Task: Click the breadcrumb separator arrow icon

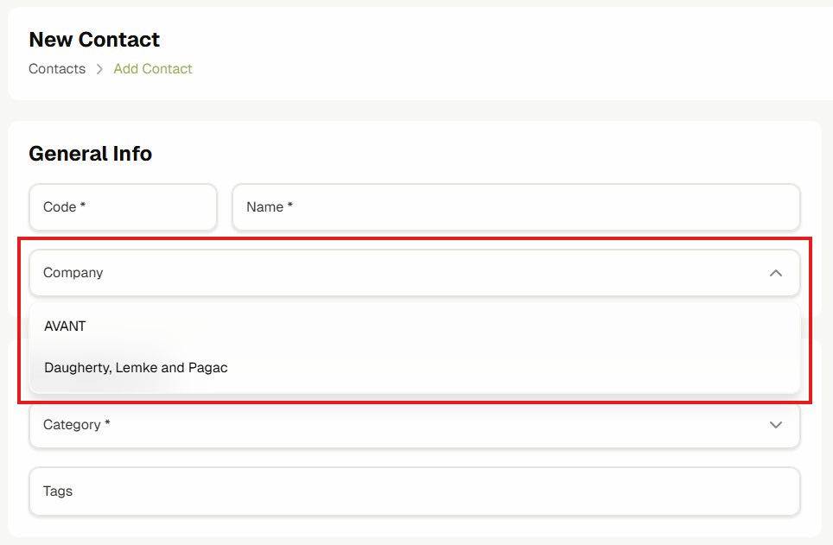Action: (x=99, y=69)
